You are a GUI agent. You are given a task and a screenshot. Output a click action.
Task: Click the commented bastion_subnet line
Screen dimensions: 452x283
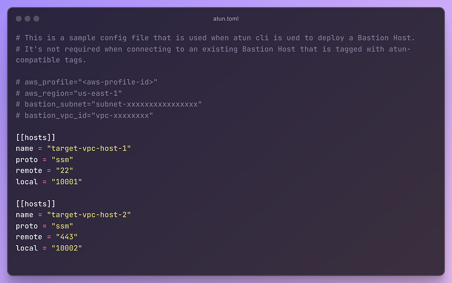coord(108,104)
